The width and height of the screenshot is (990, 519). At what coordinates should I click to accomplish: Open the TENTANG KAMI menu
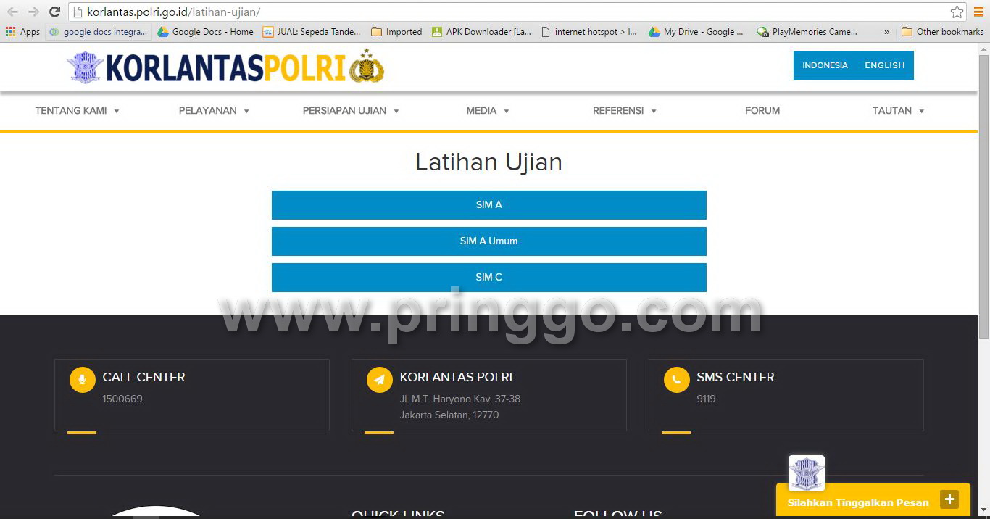71,111
